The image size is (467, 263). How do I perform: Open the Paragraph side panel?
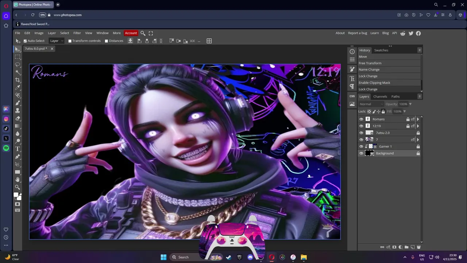(x=352, y=87)
